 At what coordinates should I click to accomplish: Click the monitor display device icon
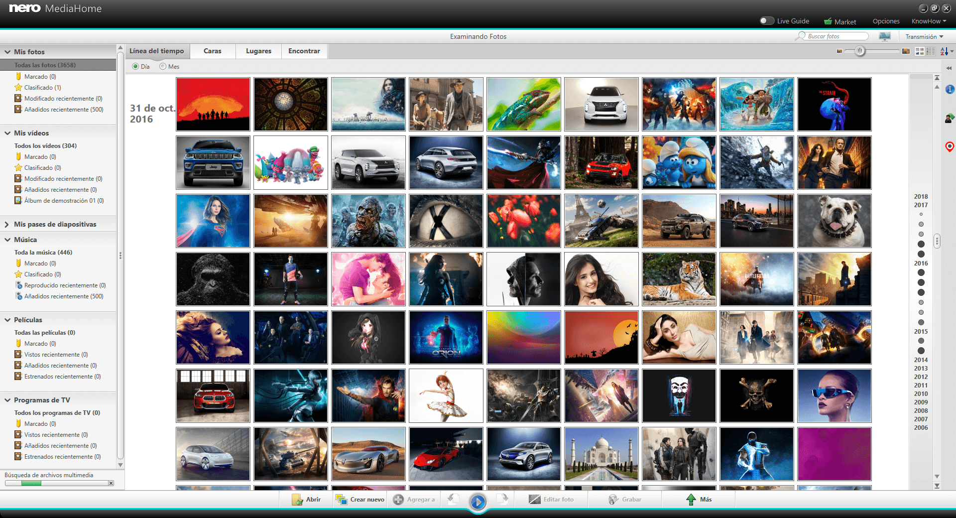(885, 36)
